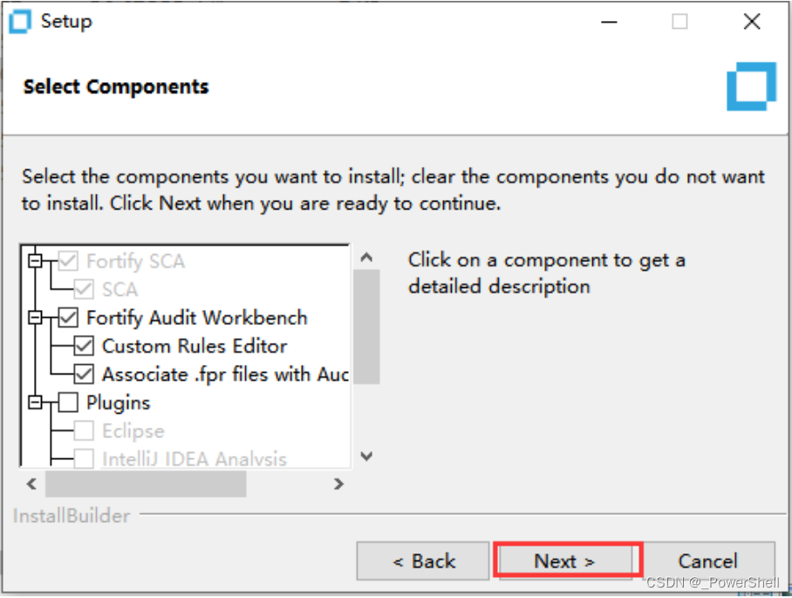Image resolution: width=792 pixels, height=598 pixels.
Task: Uncheck Associate .fpr files checkbox
Action: (84, 375)
